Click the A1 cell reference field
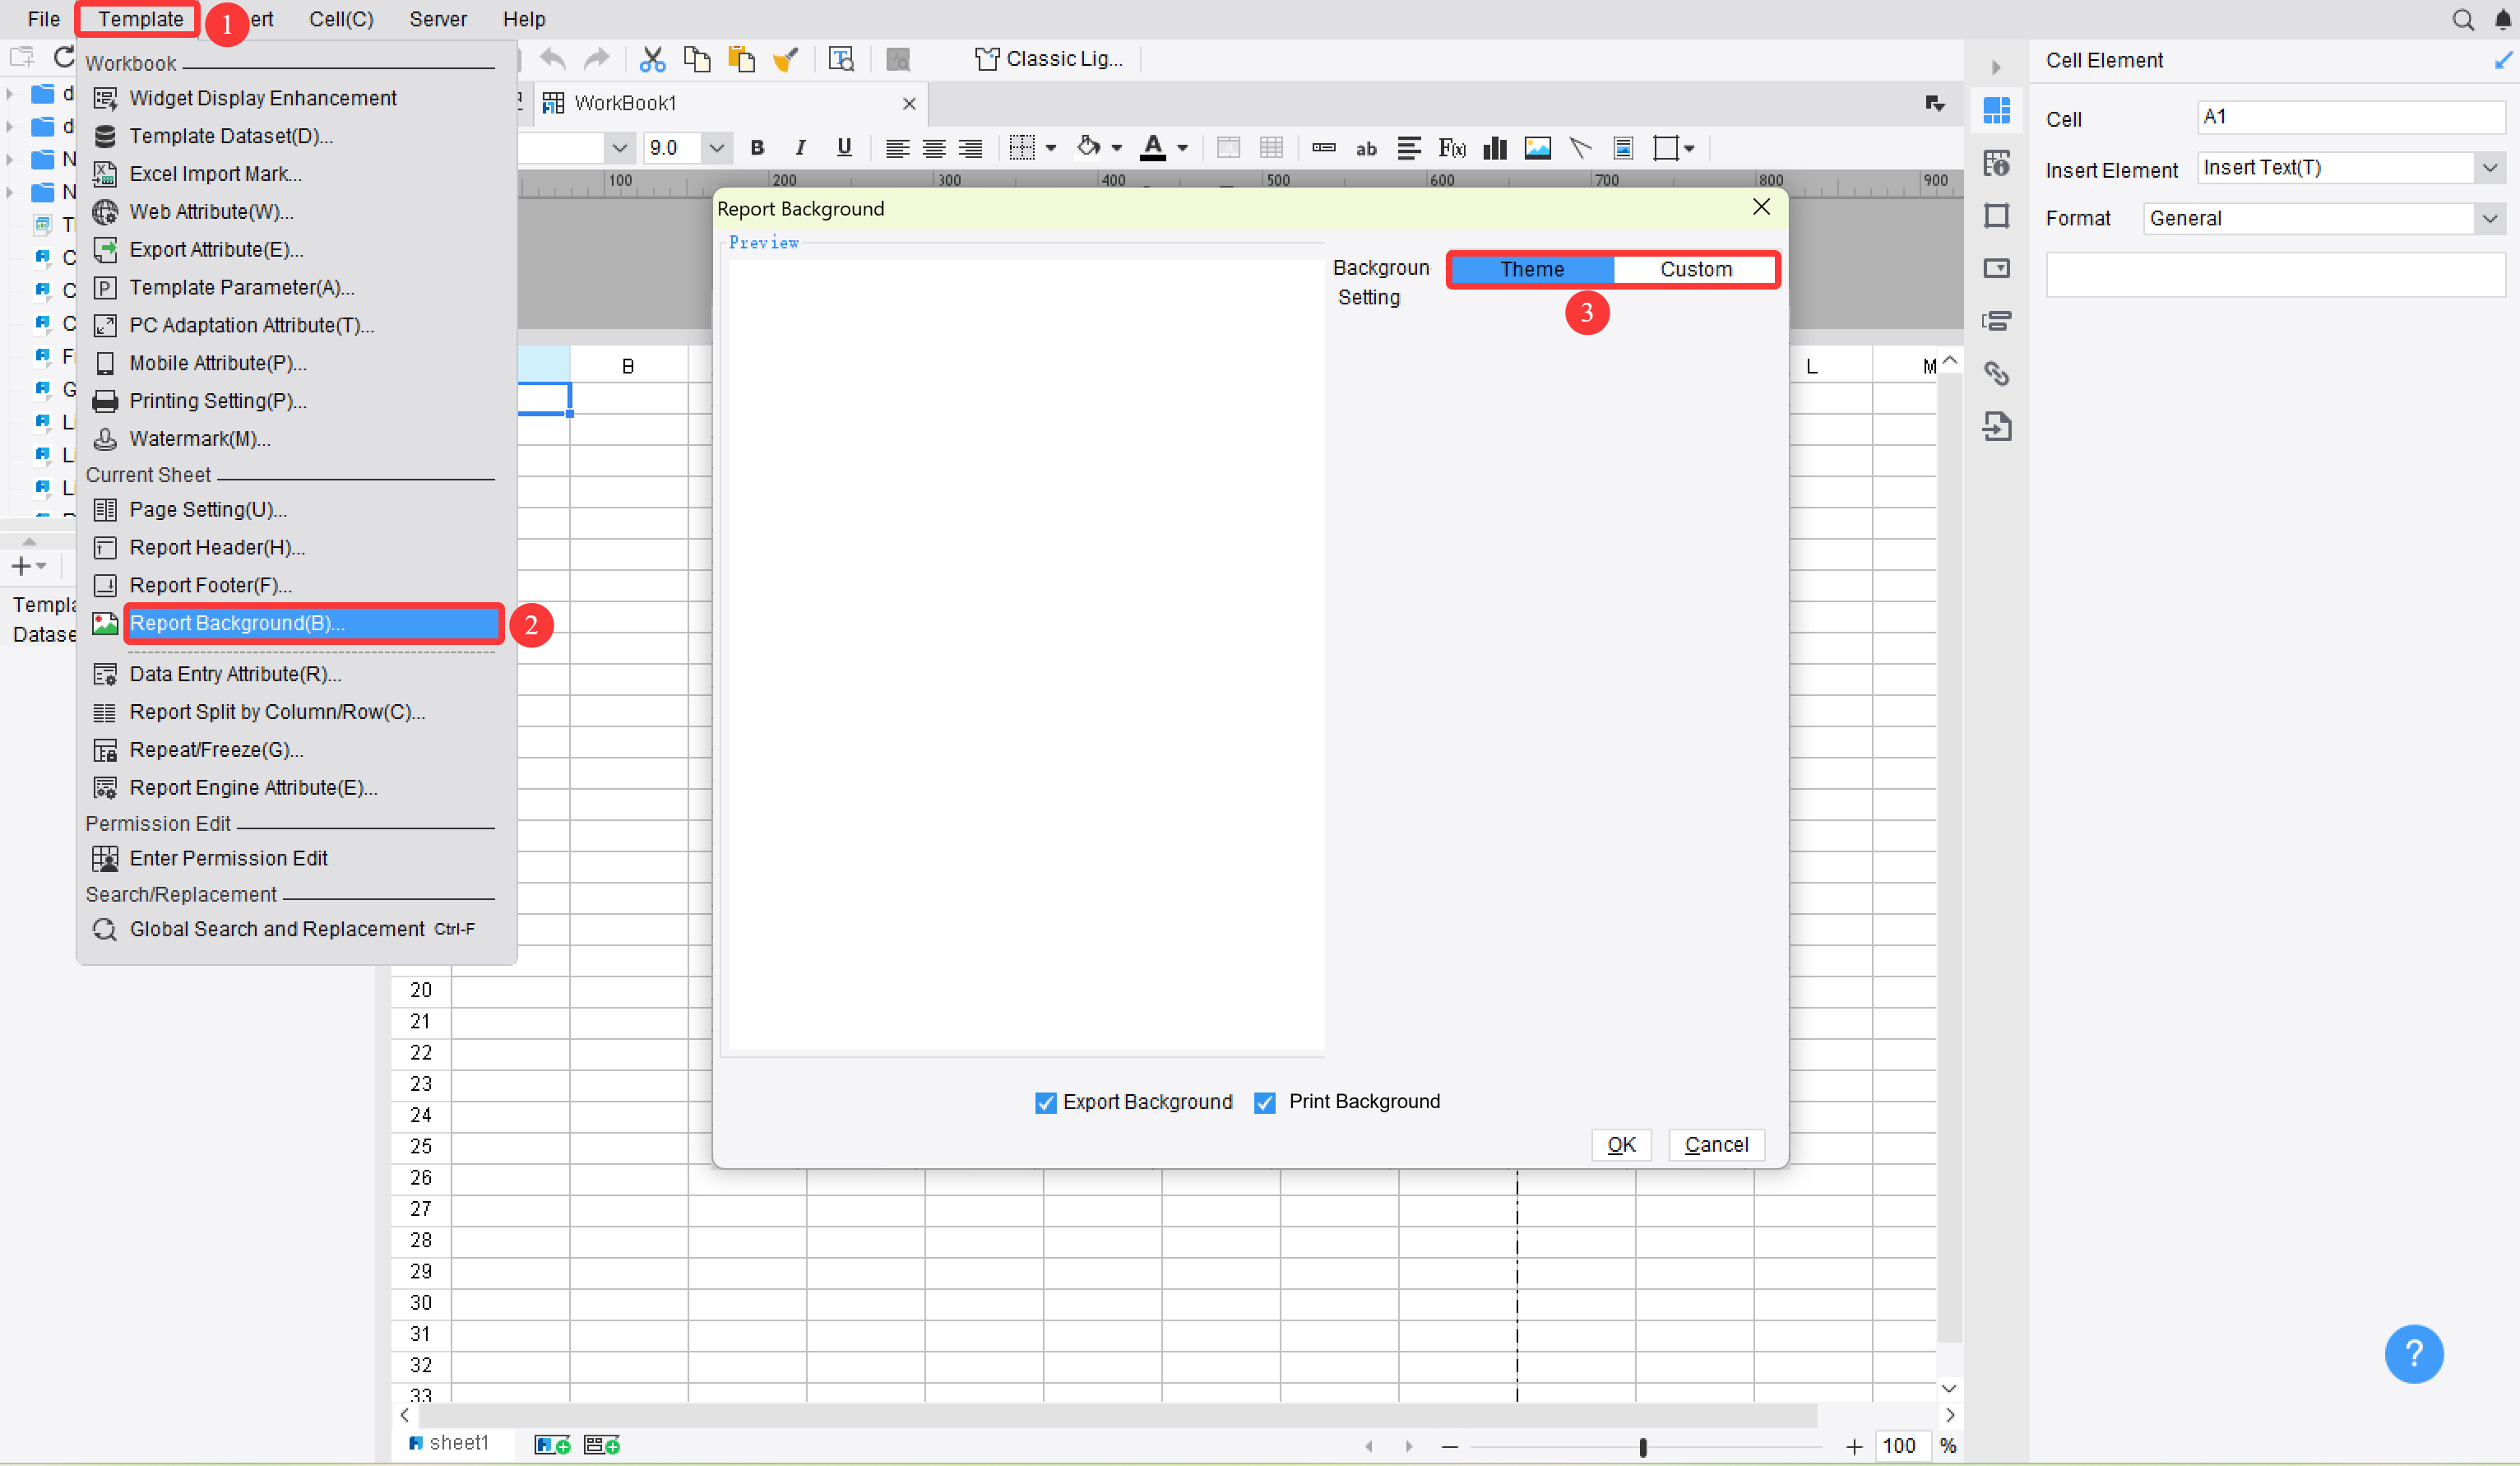 [2350, 116]
